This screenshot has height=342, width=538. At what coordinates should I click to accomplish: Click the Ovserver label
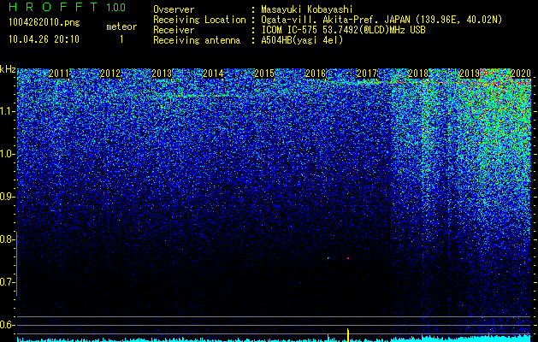[174, 9]
